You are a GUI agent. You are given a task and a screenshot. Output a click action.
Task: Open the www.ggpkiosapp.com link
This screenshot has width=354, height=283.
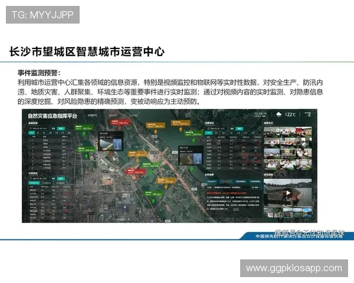point(293,268)
